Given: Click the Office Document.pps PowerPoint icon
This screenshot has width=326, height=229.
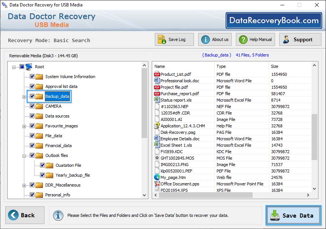Looking at the screenshot, I should pyautogui.click(x=157, y=184).
